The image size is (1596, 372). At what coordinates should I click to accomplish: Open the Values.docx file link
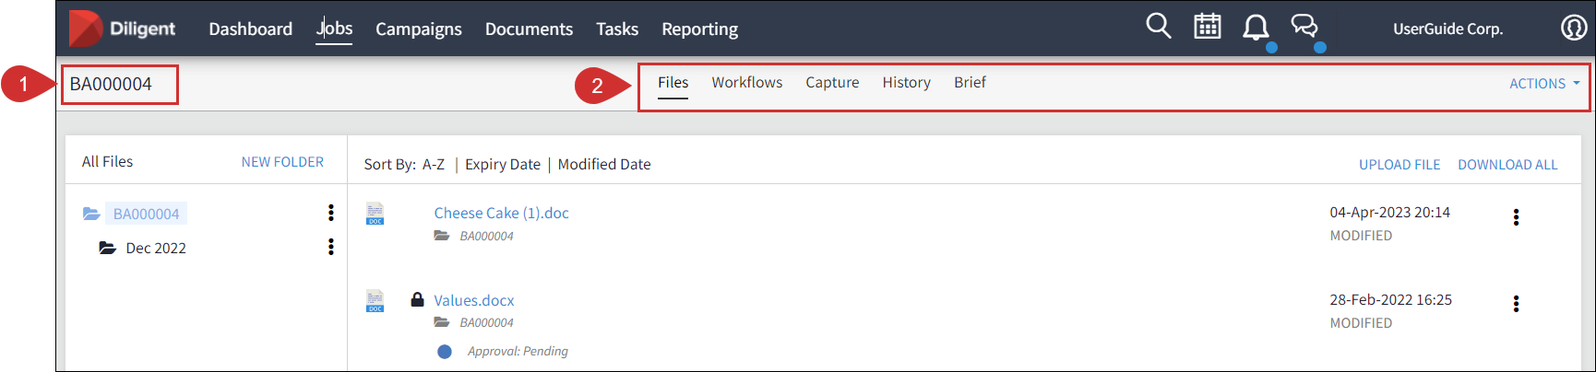click(x=473, y=300)
